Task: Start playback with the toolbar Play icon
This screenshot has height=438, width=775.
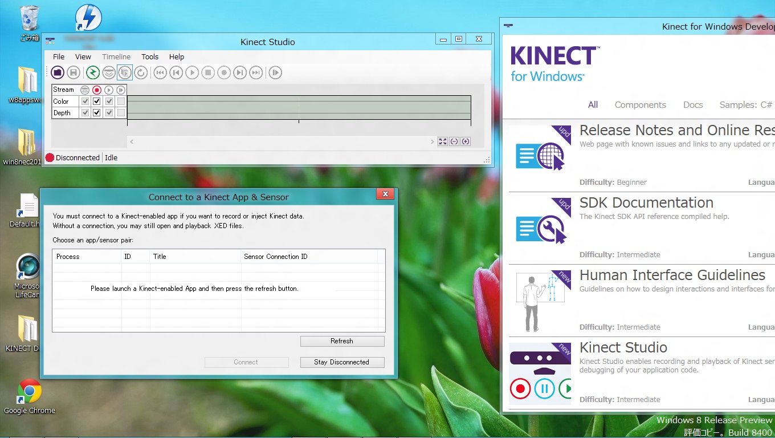Action: pyautogui.click(x=192, y=72)
